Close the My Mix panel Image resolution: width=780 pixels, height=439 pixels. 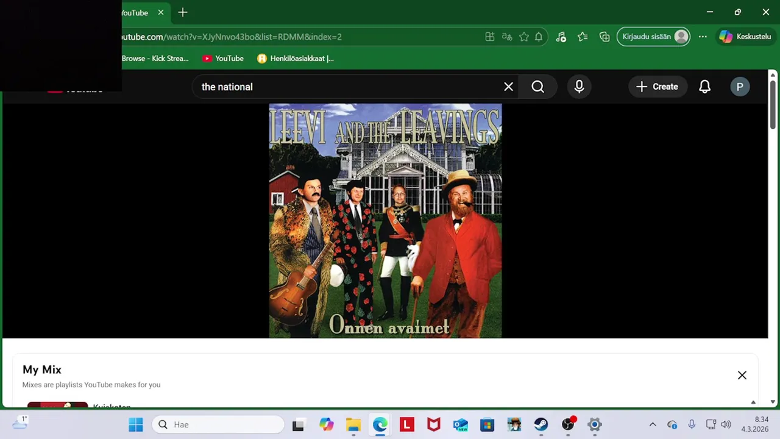[x=742, y=375]
